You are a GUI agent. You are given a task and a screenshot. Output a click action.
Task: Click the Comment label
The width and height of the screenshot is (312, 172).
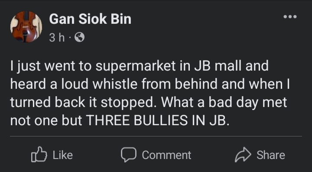pos(166,155)
